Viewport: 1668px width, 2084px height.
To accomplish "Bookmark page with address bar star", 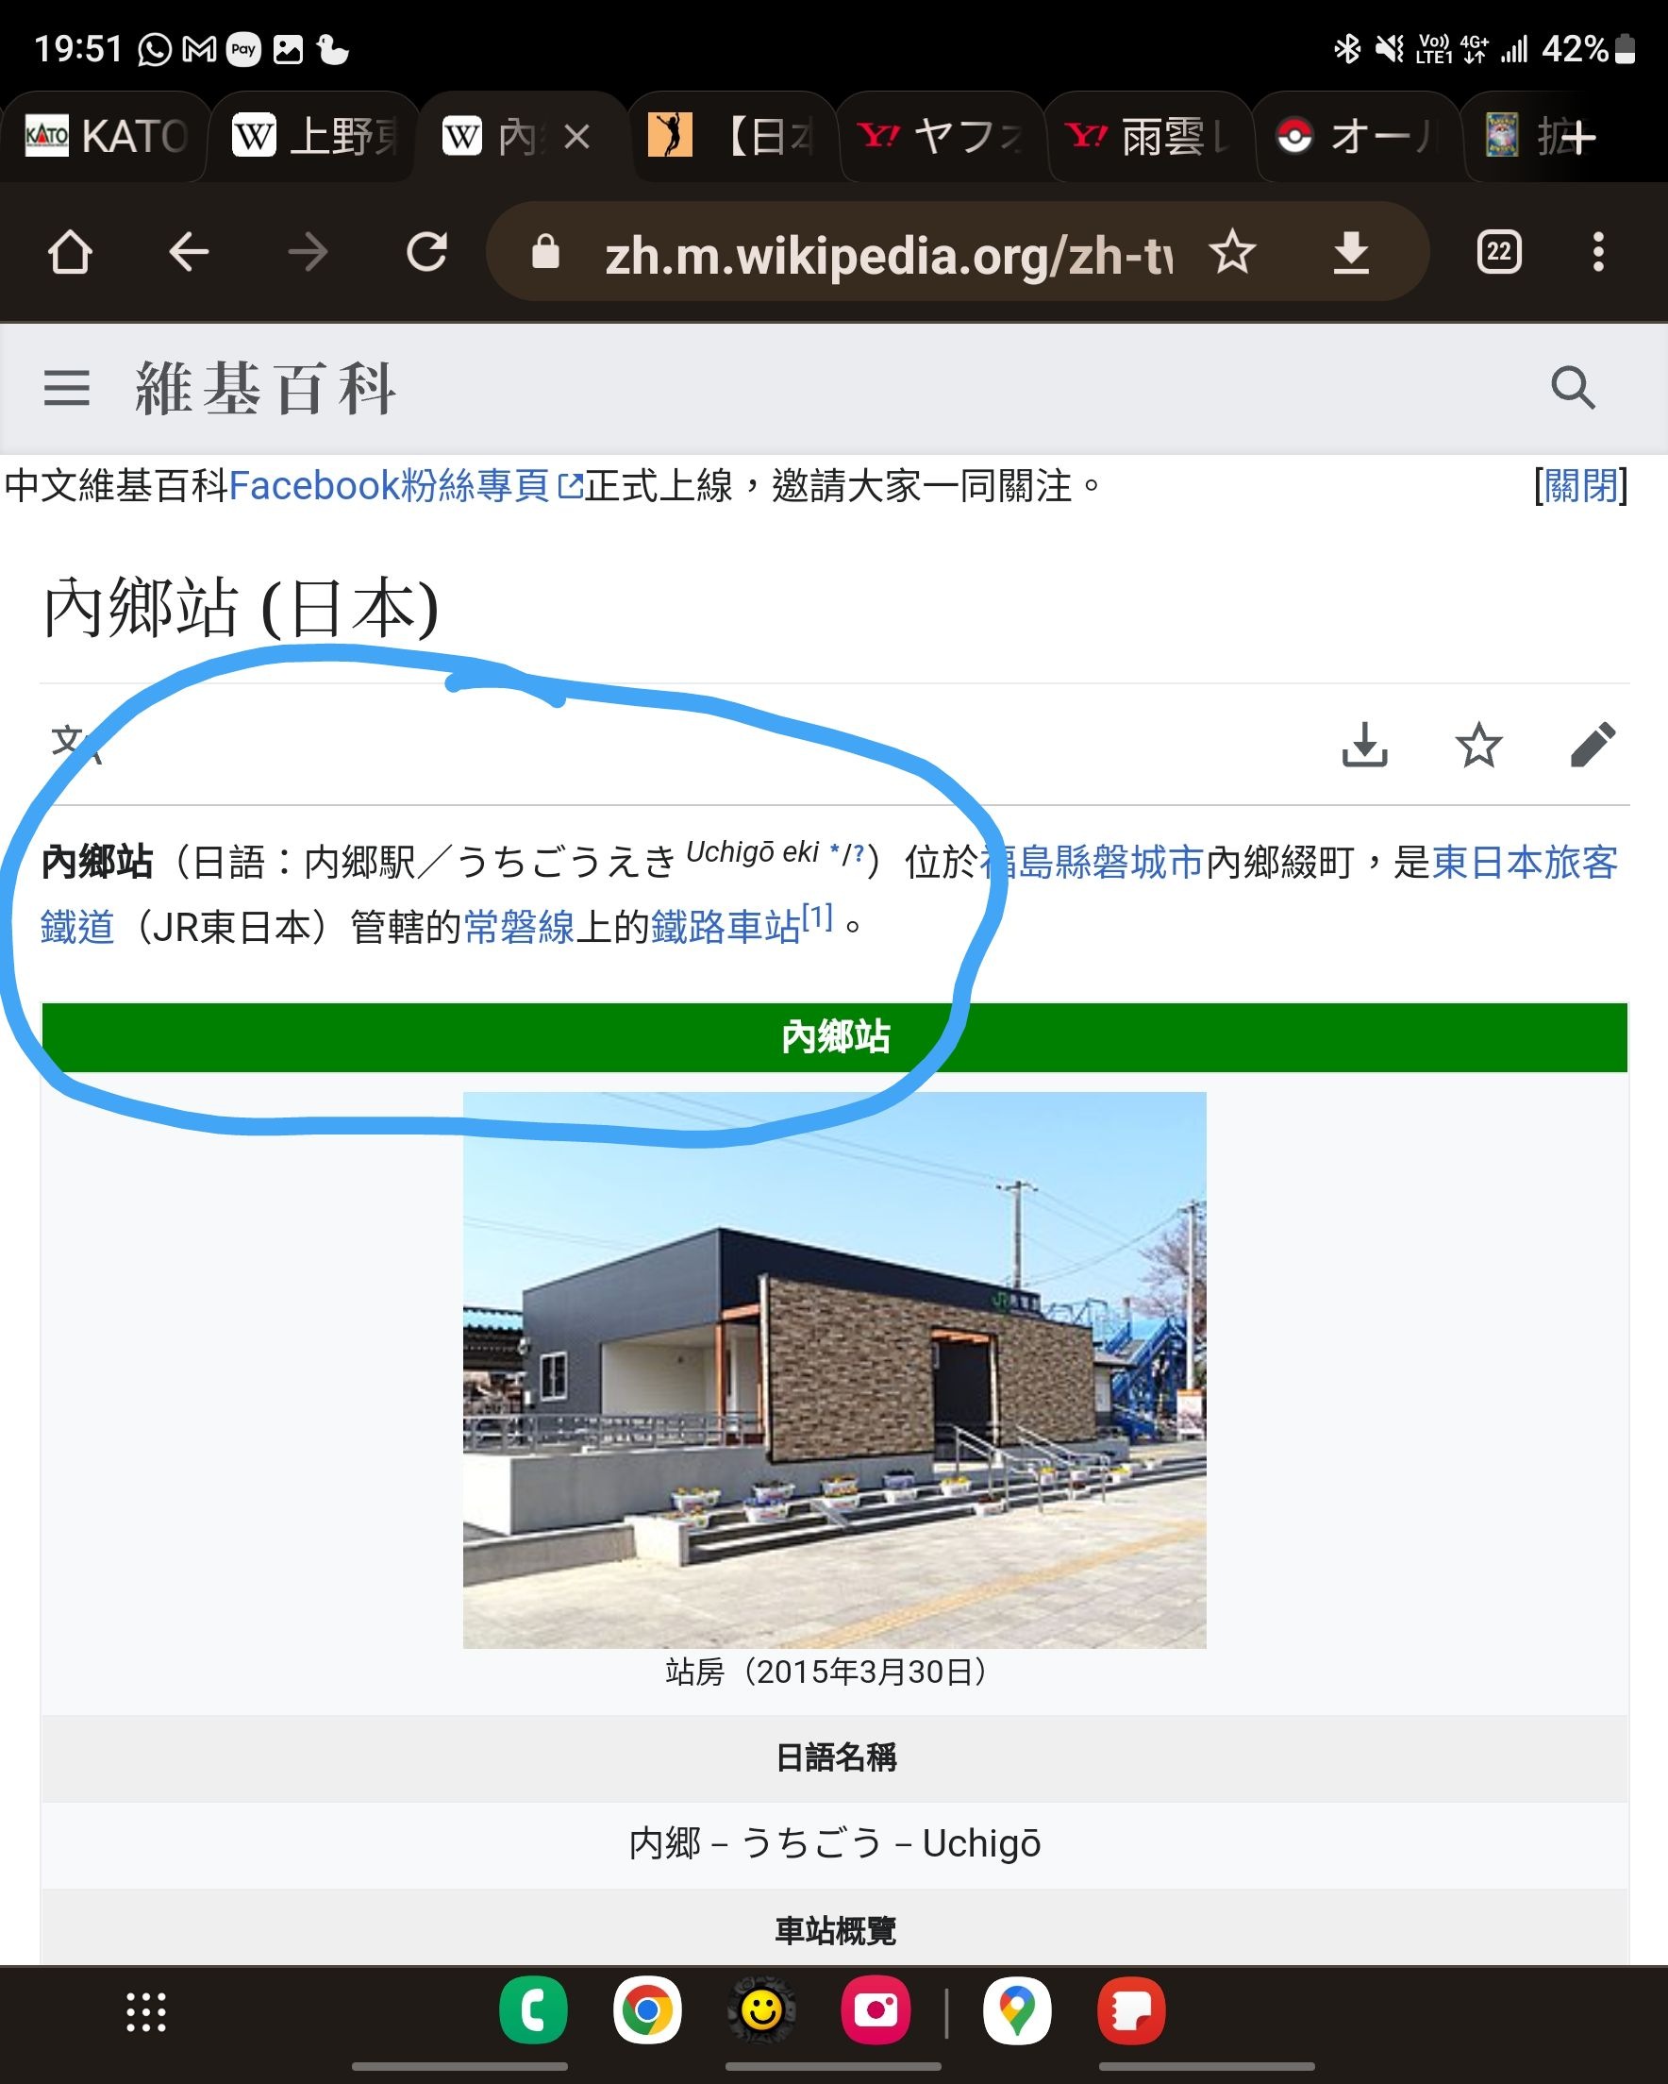I will coord(1232,253).
